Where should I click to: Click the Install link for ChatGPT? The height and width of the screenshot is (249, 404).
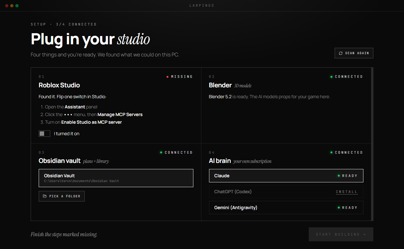347,192
